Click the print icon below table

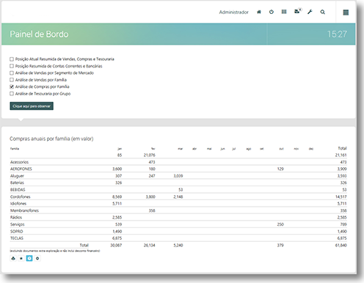click(13, 258)
